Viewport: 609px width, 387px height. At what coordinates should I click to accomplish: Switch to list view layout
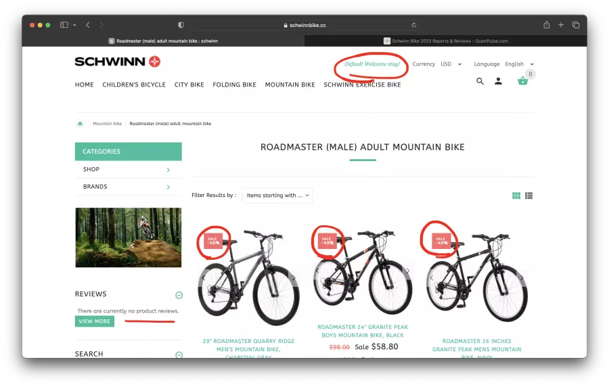(x=528, y=196)
